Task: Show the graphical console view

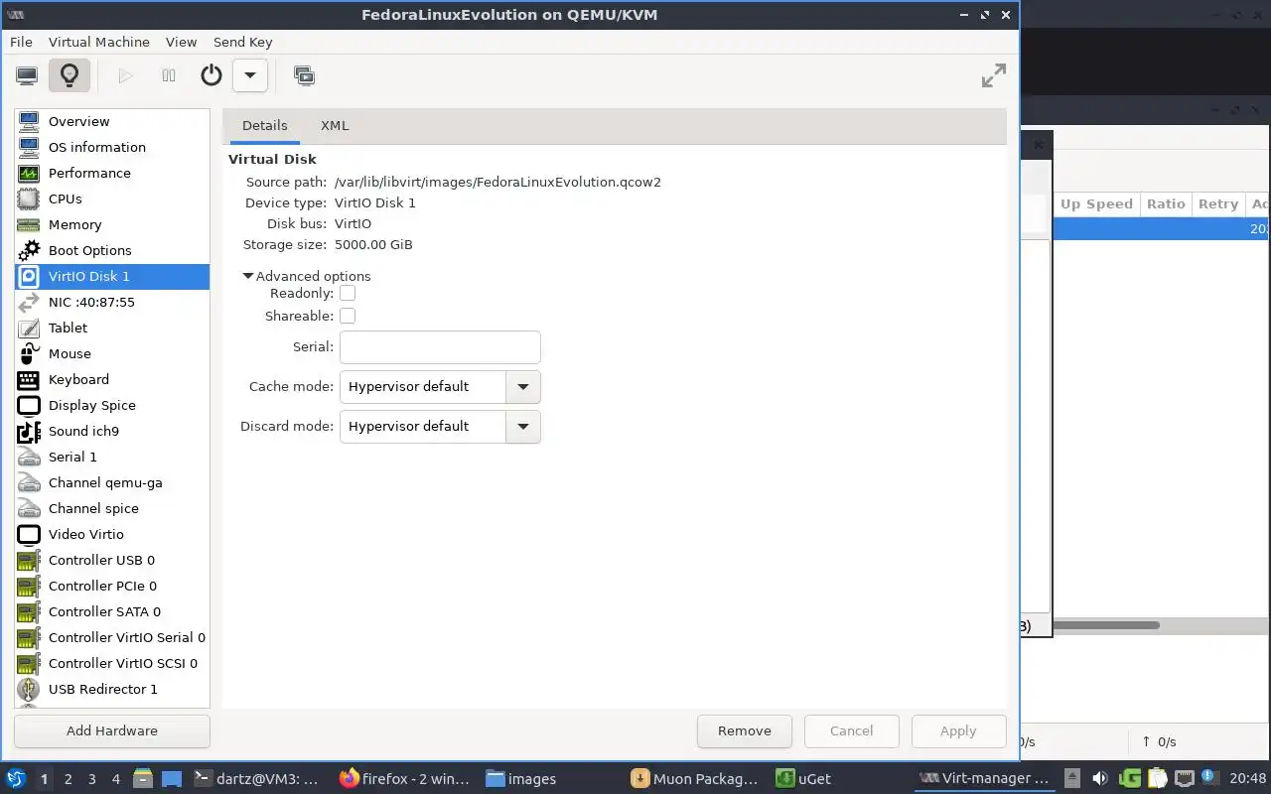Action: tap(27, 75)
